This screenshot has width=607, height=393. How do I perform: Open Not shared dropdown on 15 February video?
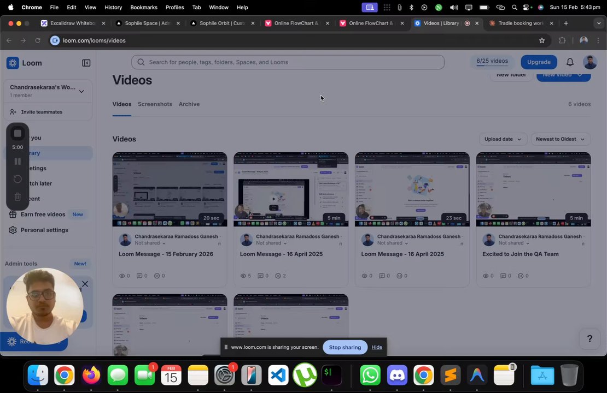tap(150, 243)
